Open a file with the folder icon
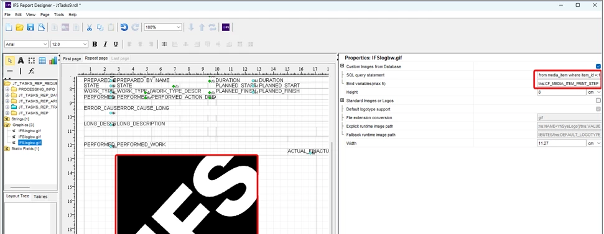The image size is (604, 234). point(20,27)
